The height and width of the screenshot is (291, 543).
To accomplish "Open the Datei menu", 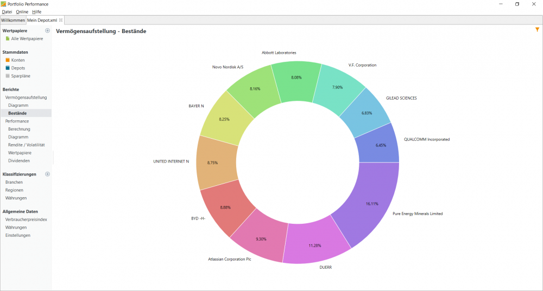I will tap(7, 12).
